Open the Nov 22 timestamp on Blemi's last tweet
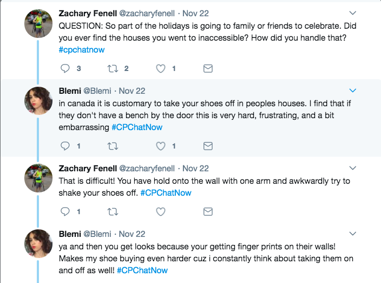The image size is (381, 283). [x=132, y=234]
